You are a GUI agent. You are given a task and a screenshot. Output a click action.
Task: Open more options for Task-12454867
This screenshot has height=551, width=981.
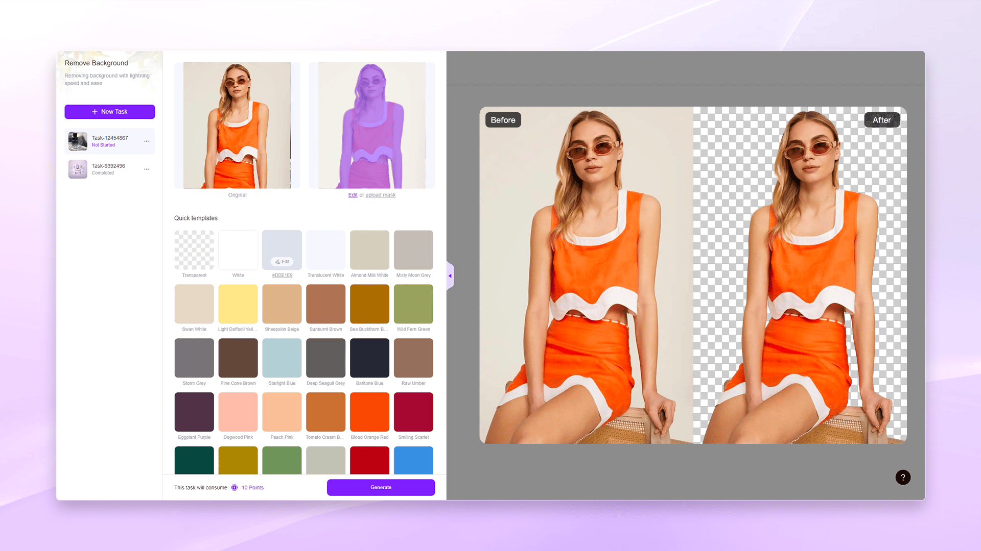pyautogui.click(x=147, y=141)
